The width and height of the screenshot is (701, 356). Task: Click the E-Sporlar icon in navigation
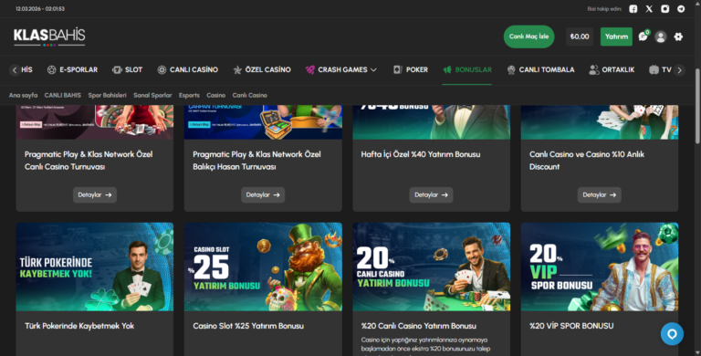51,69
